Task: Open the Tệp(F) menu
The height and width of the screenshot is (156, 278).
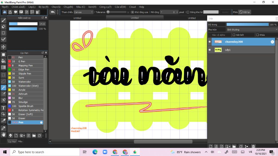Action: (5, 7)
